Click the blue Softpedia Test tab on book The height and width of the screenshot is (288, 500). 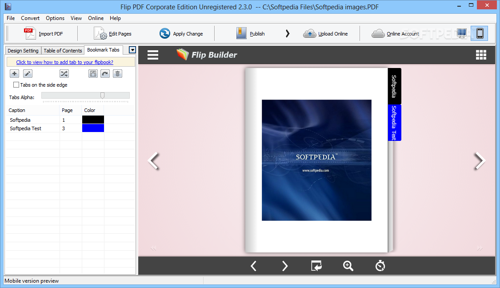coord(395,123)
